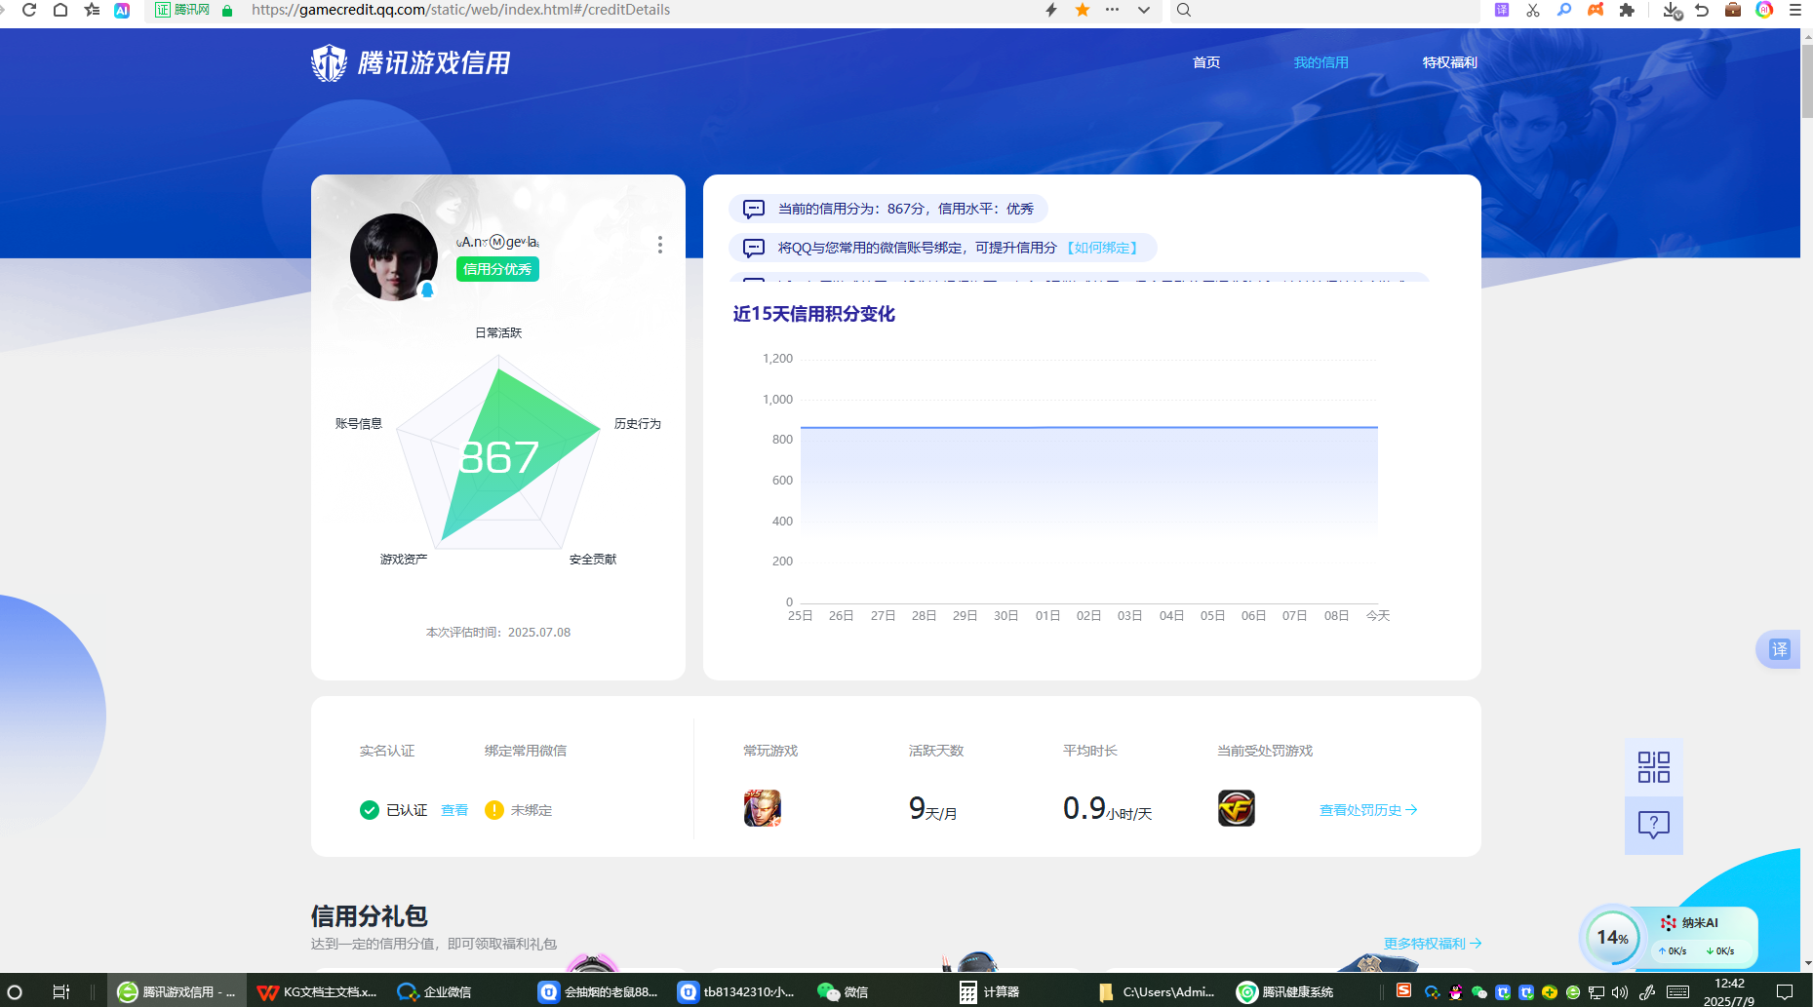Screen dimensions: 1813x1007
Task: Switch to 微信 taskbar app
Action: 844,992
